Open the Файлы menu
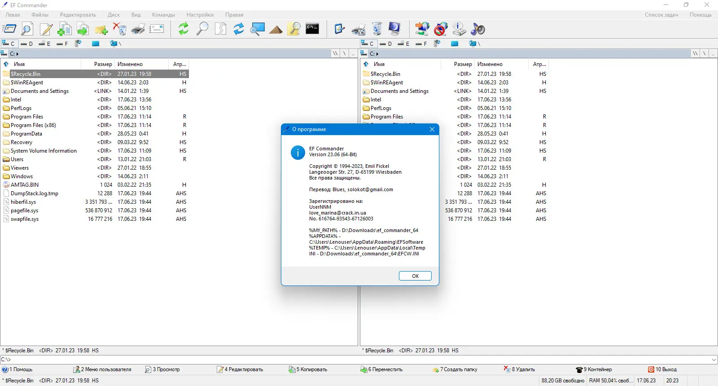The image size is (718, 386). (40, 15)
